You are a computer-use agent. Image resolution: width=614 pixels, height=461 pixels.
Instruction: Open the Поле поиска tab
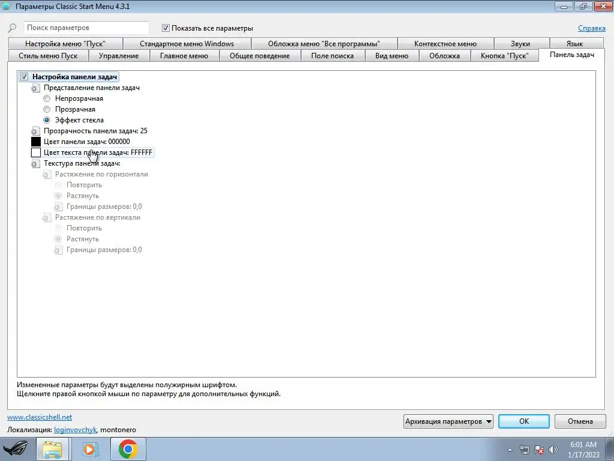point(332,56)
